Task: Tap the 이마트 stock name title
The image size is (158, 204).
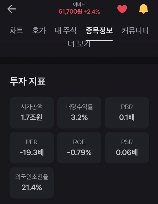Action: coord(79,4)
